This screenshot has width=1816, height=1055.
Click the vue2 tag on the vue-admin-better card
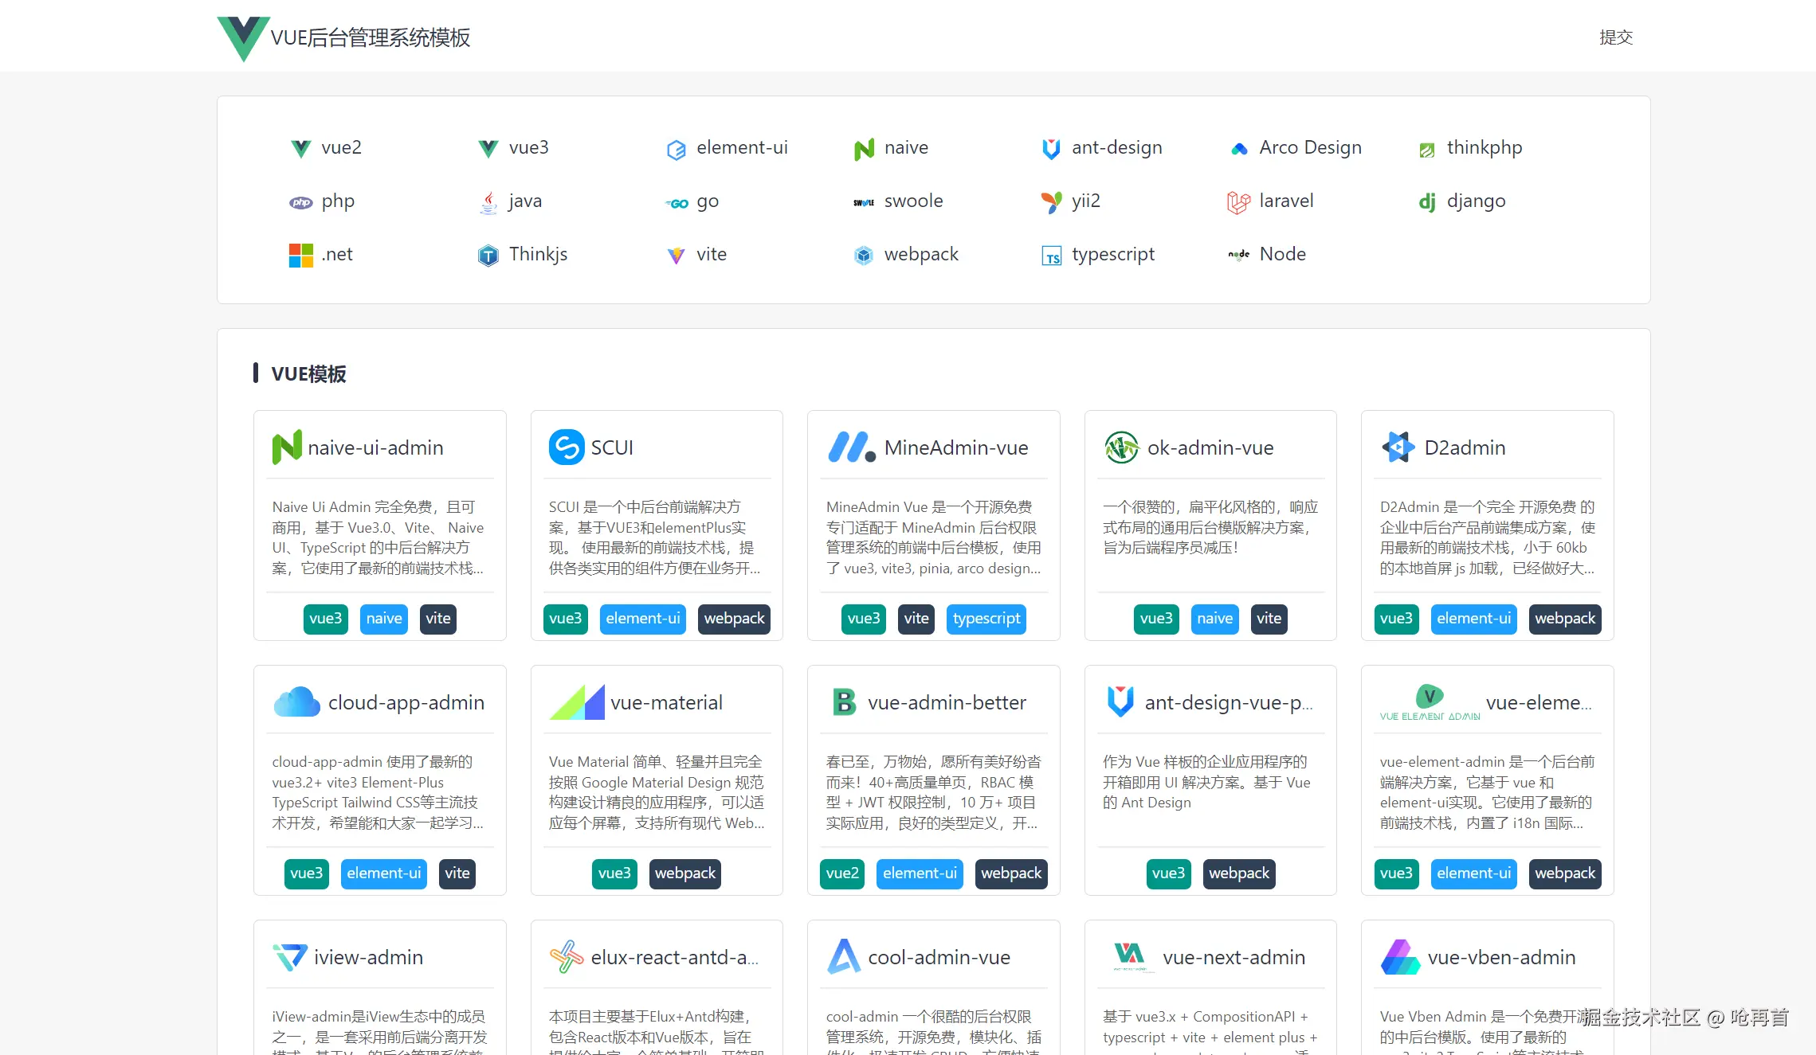(841, 873)
